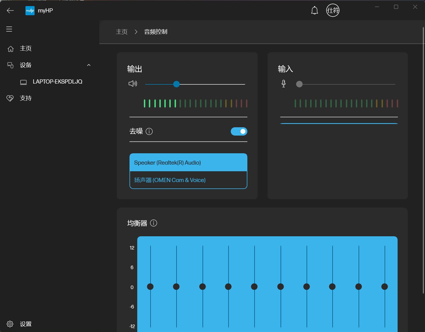425x332 pixels.
Task: Click the input volume slider handle
Action: coord(299,84)
